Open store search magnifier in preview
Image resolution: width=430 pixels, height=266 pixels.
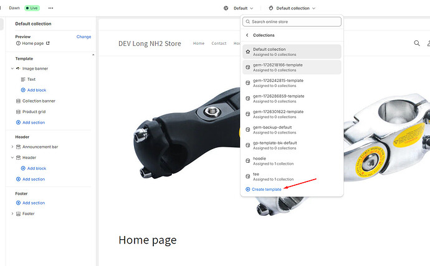(417, 43)
